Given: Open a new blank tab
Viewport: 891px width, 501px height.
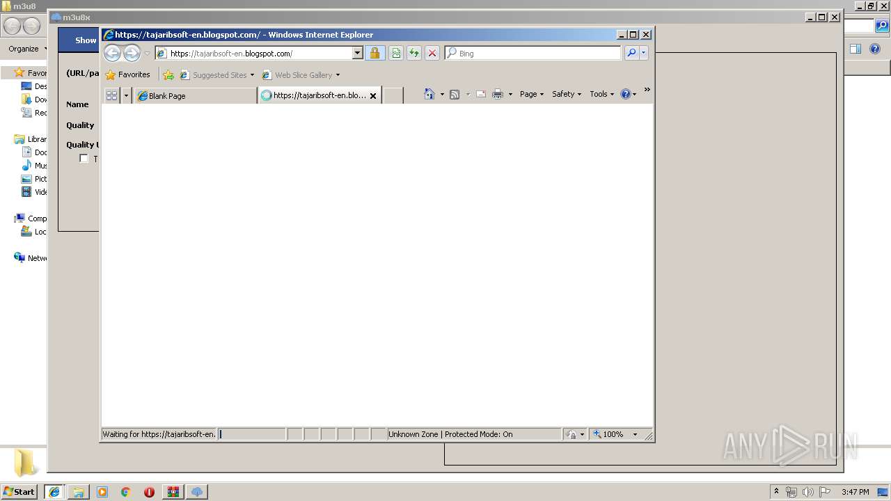Looking at the screenshot, I should click(x=393, y=95).
